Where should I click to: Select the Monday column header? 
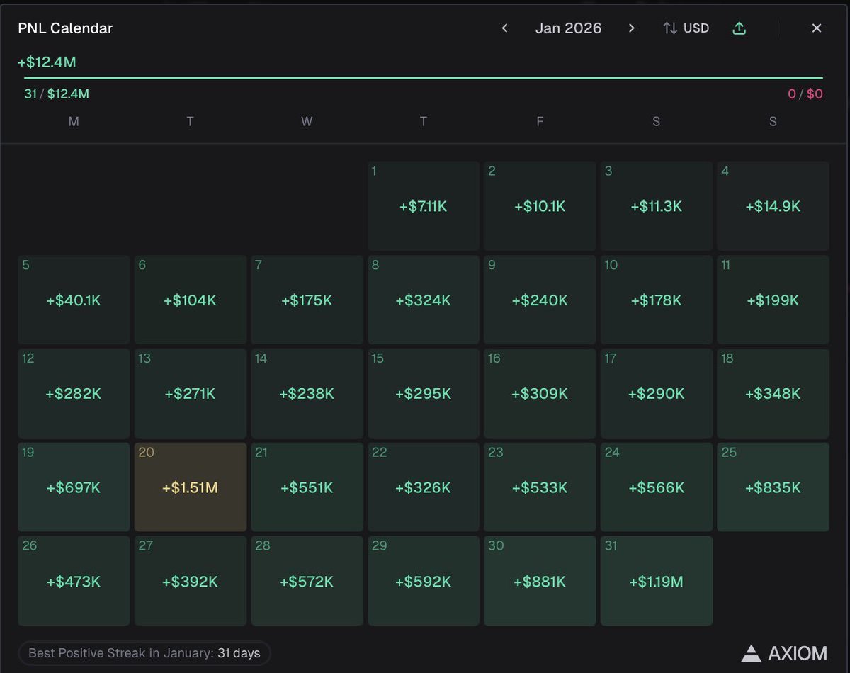tap(74, 121)
